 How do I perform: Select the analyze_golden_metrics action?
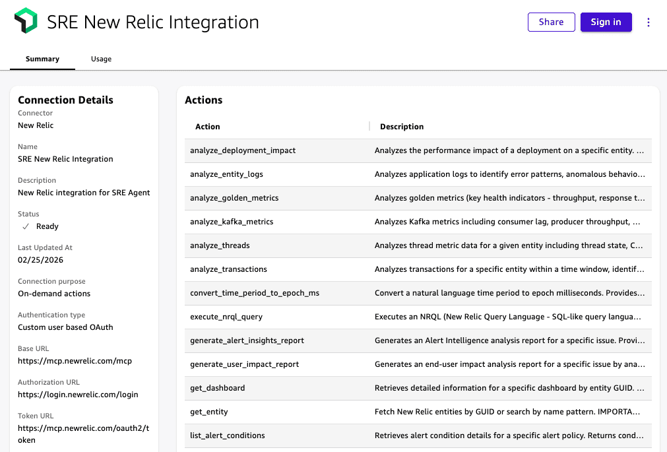[234, 198]
